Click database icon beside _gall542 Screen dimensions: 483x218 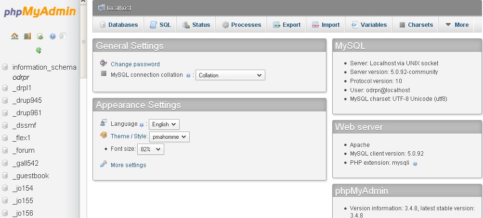5,163
